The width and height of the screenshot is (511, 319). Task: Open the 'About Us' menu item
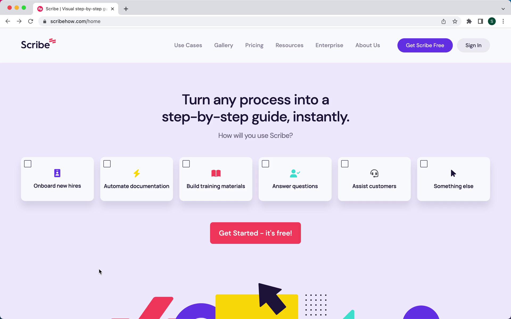[368, 45]
